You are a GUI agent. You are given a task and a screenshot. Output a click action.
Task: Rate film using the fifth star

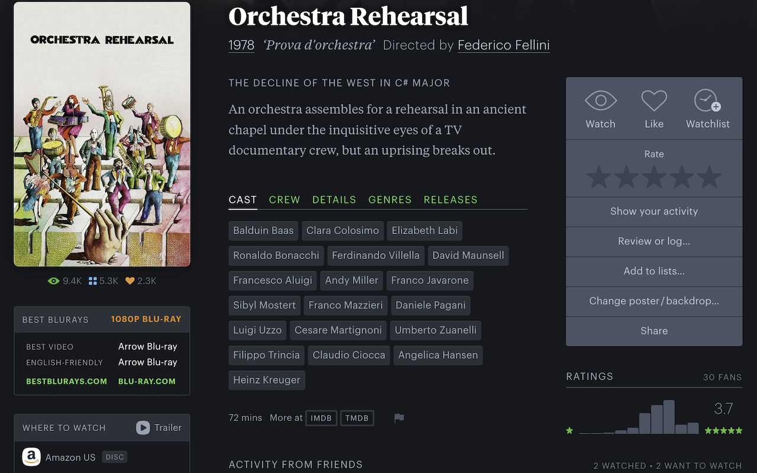(x=709, y=178)
